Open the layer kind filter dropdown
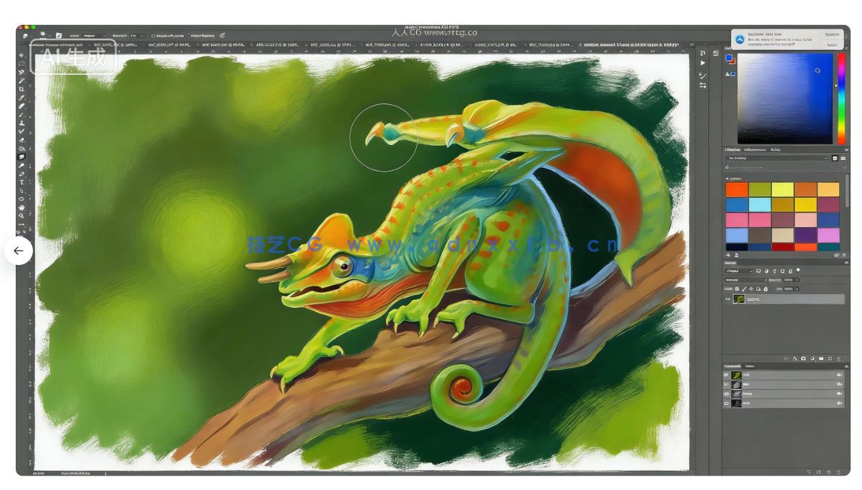 pos(739,271)
